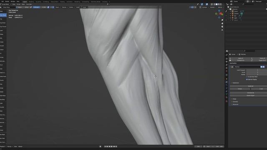Open the Object Data properties tab
267x150 pixels.
click(227, 94)
